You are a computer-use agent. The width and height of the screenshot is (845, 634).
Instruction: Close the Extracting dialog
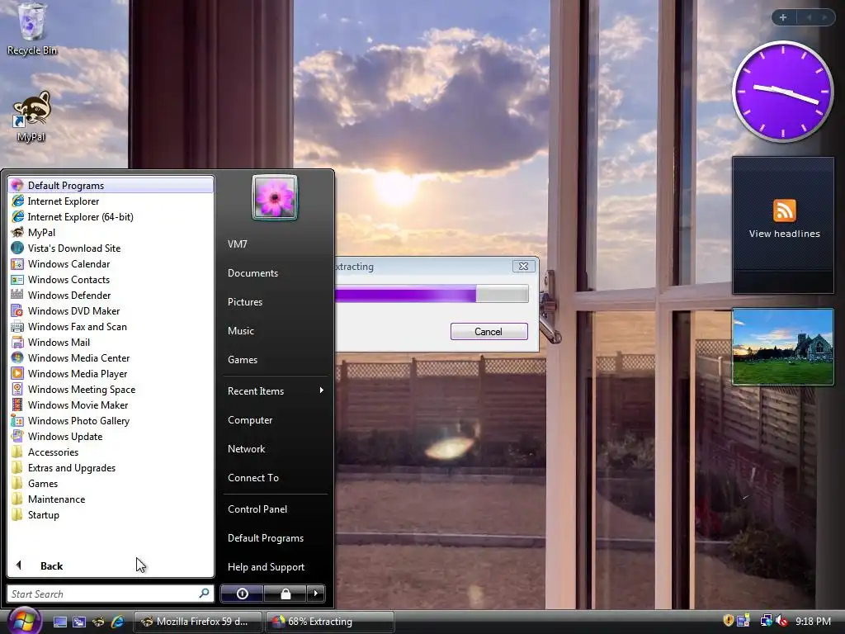tap(523, 267)
